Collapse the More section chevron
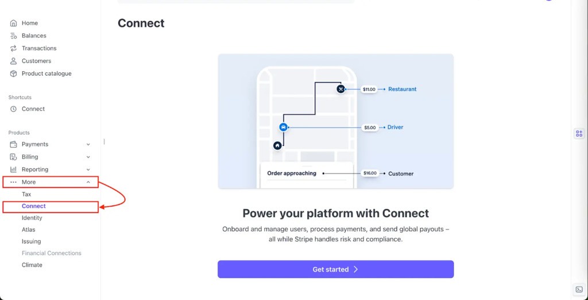Screen dimensions: 588x300 point(88,182)
